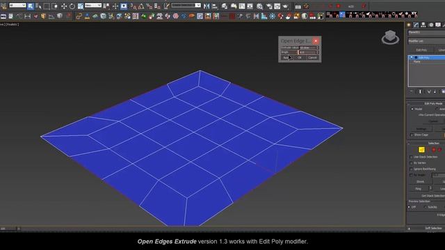Toggle the Angle Snap icon
This screenshot has width=445, height=250.
(x=141, y=6)
